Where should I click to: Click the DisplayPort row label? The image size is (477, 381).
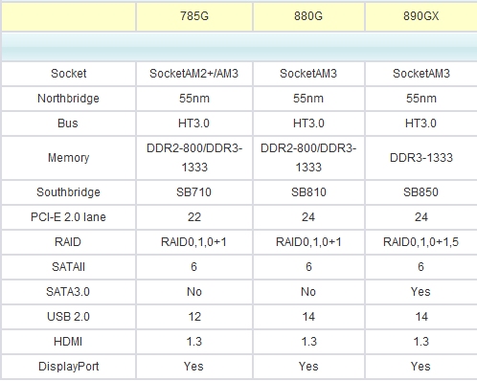(69, 367)
